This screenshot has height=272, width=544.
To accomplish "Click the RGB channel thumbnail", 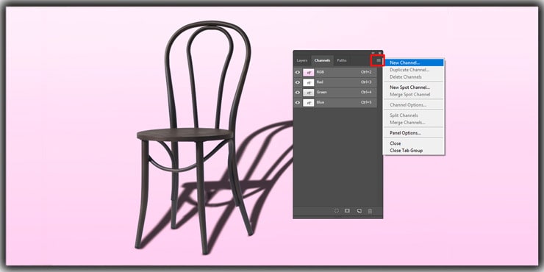I will point(309,73).
